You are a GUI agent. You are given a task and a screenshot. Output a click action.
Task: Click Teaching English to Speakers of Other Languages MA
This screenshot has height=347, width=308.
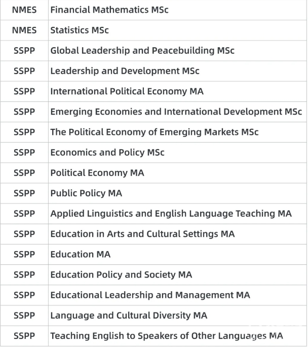tap(166, 336)
